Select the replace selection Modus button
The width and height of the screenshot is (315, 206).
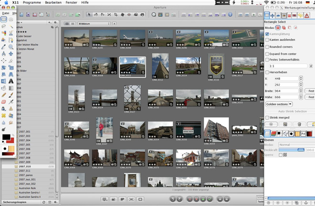(278, 28)
